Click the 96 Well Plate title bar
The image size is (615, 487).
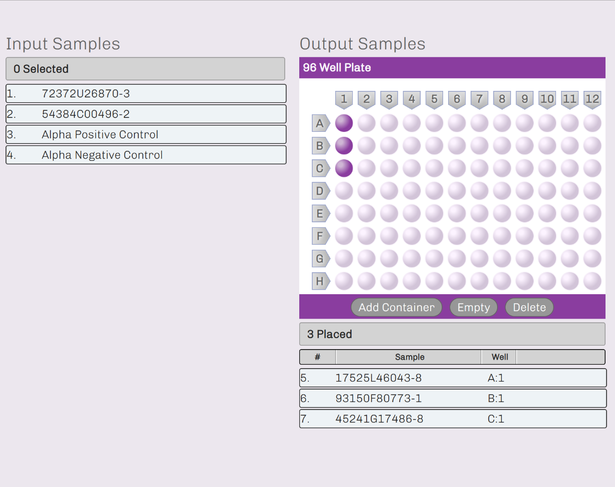click(x=452, y=67)
